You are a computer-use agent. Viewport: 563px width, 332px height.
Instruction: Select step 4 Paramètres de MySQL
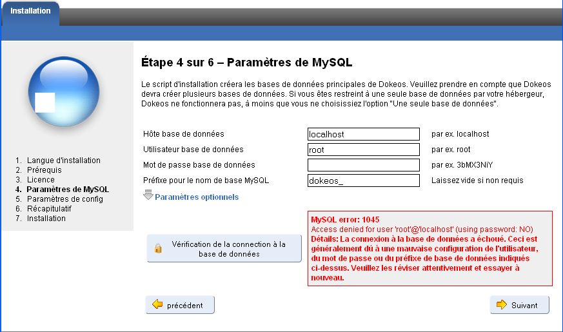[68, 190]
